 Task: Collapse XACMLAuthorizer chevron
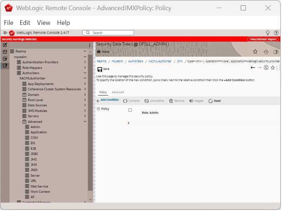click(85, 78)
